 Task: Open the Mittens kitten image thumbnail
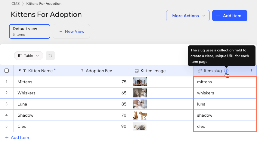140,82
